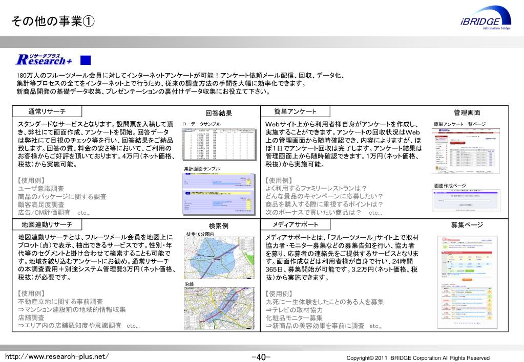Viewport: 524px width, 362px height.
Task: Open the 画面作成ページ screenshot
Action: click(x=466, y=200)
